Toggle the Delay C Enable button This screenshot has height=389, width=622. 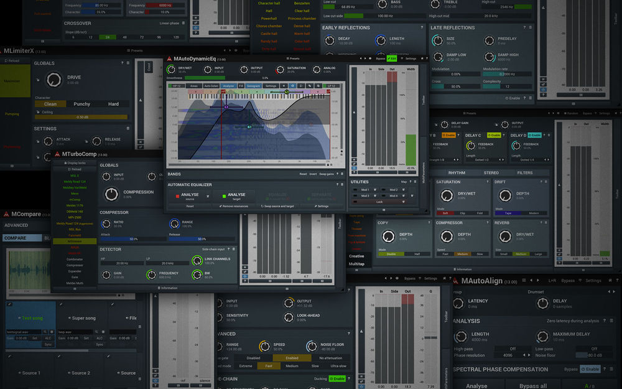(494, 135)
